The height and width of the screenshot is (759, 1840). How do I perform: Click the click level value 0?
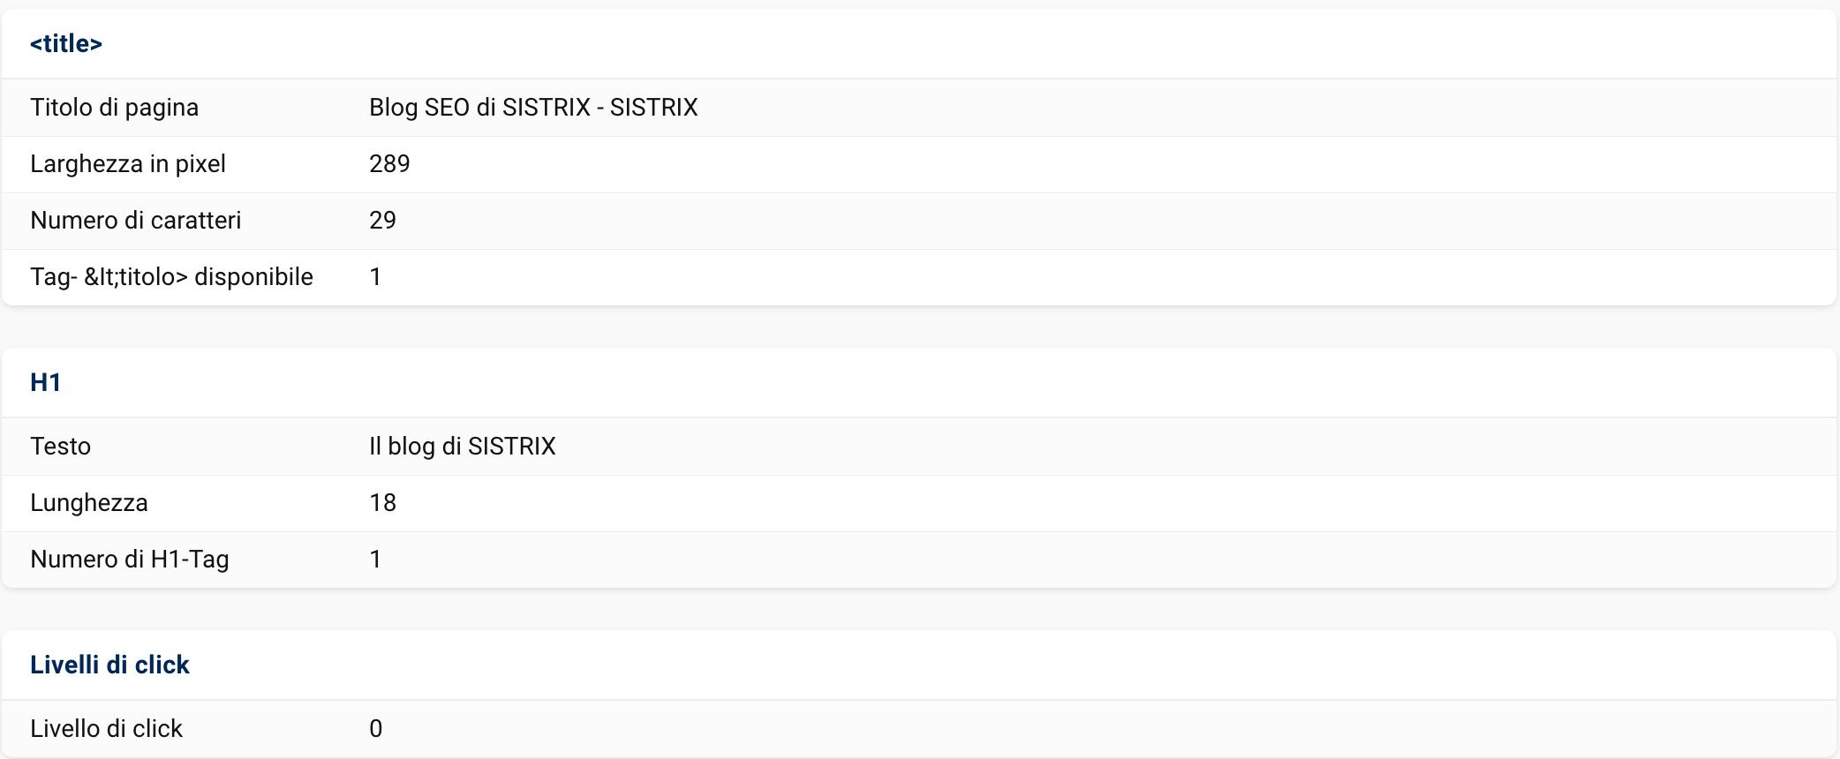[376, 728]
